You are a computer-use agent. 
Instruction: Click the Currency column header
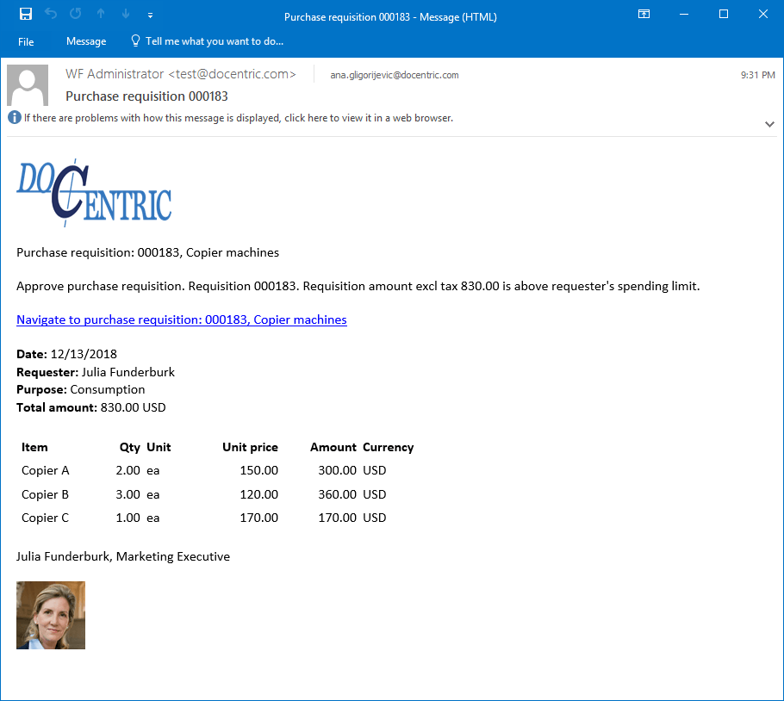coord(388,447)
